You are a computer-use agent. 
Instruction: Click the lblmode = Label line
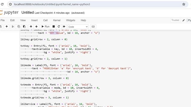[x=56, y=65]
